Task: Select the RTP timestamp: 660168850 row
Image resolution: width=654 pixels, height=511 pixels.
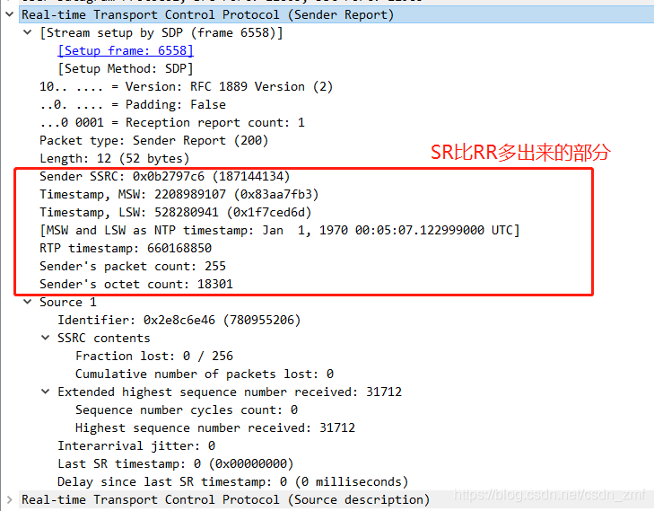Action: coord(126,248)
